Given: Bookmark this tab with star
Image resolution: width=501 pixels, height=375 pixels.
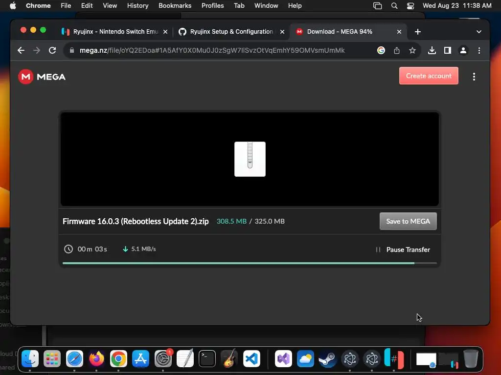Looking at the screenshot, I should [x=412, y=50].
